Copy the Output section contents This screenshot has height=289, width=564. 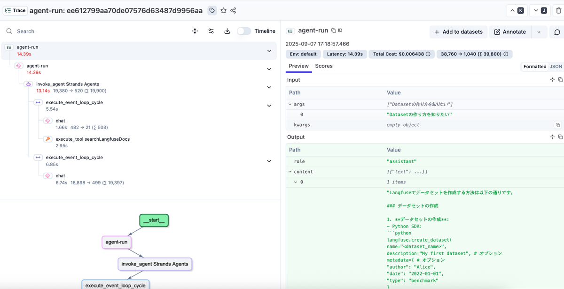coord(560,137)
